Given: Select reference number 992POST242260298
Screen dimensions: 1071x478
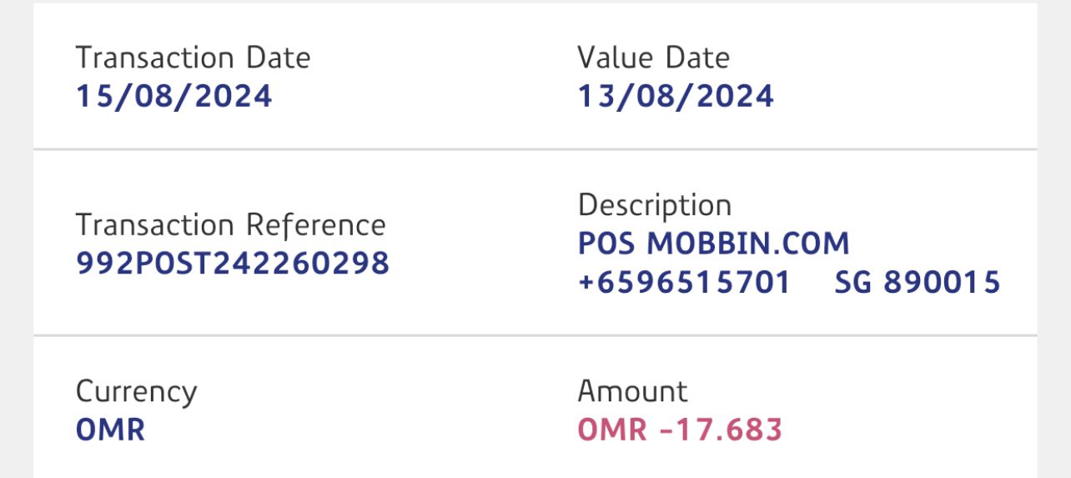Looking at the screenshot, I should coord(233,264).
